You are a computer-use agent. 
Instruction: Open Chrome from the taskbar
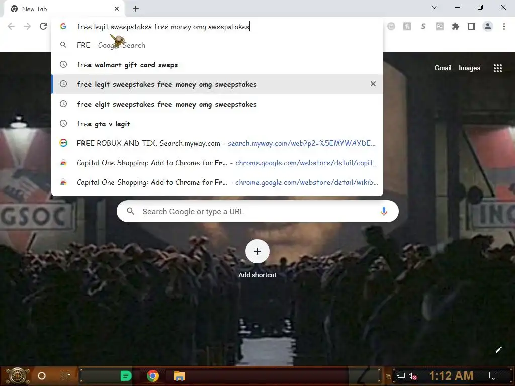point(153,376)
